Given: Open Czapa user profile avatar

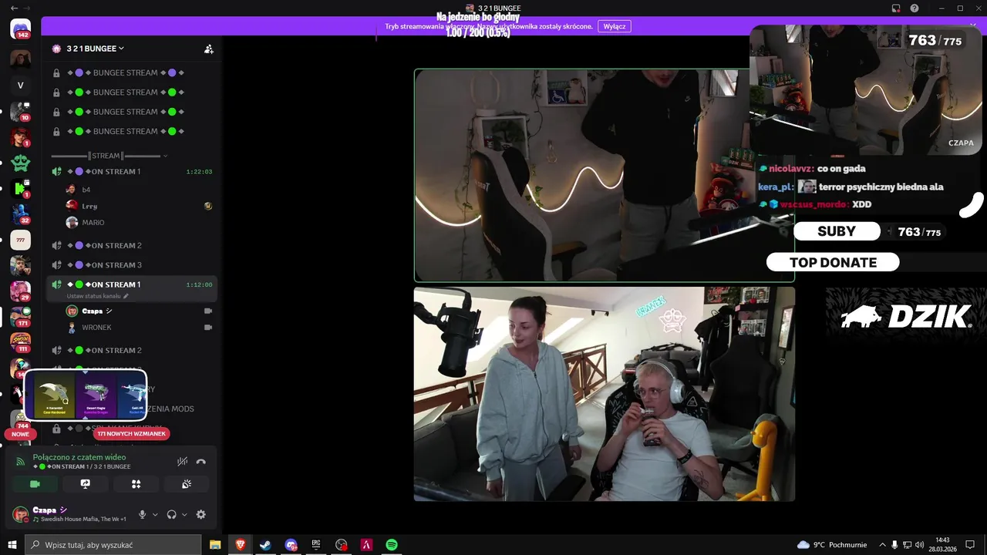Looking at the screenshot, I should (21, 514).
